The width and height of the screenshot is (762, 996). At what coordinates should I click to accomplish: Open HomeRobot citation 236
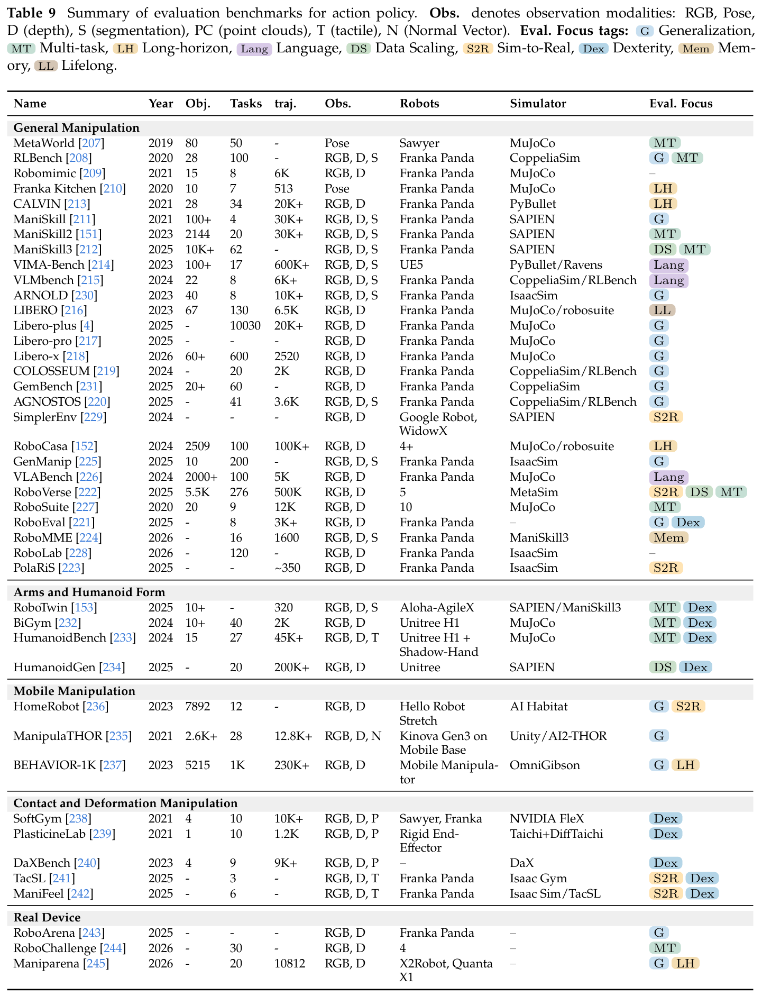[x=96, y=707]
